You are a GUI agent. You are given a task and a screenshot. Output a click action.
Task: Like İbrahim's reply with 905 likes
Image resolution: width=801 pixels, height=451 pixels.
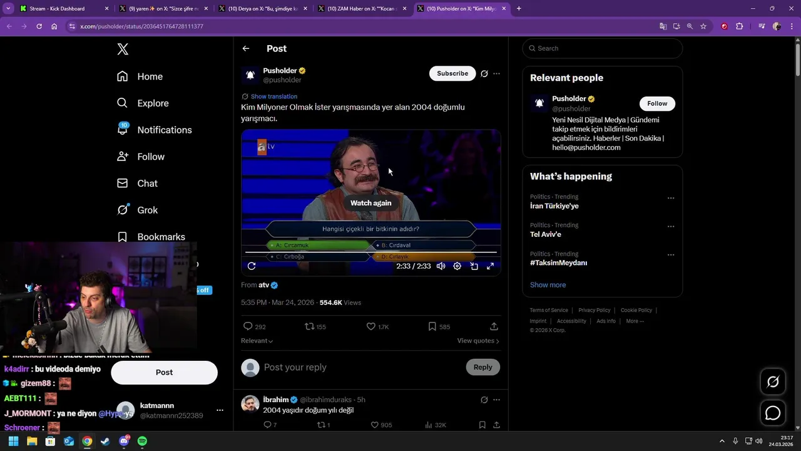click(380, 425)
